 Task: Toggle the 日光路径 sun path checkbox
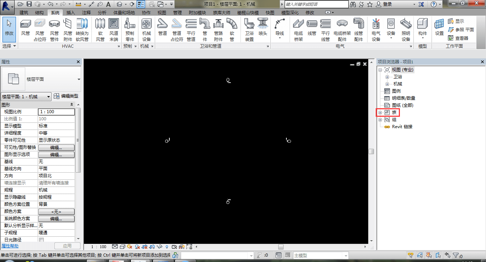click(41, 240)
